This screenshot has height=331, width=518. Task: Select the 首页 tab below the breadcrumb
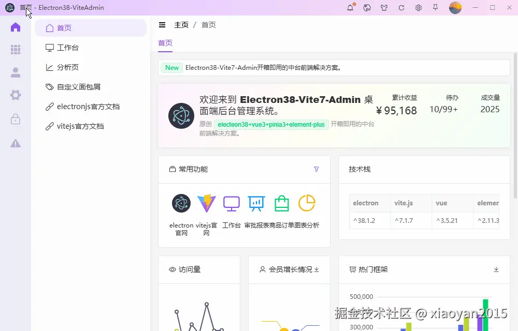[165, 42]
